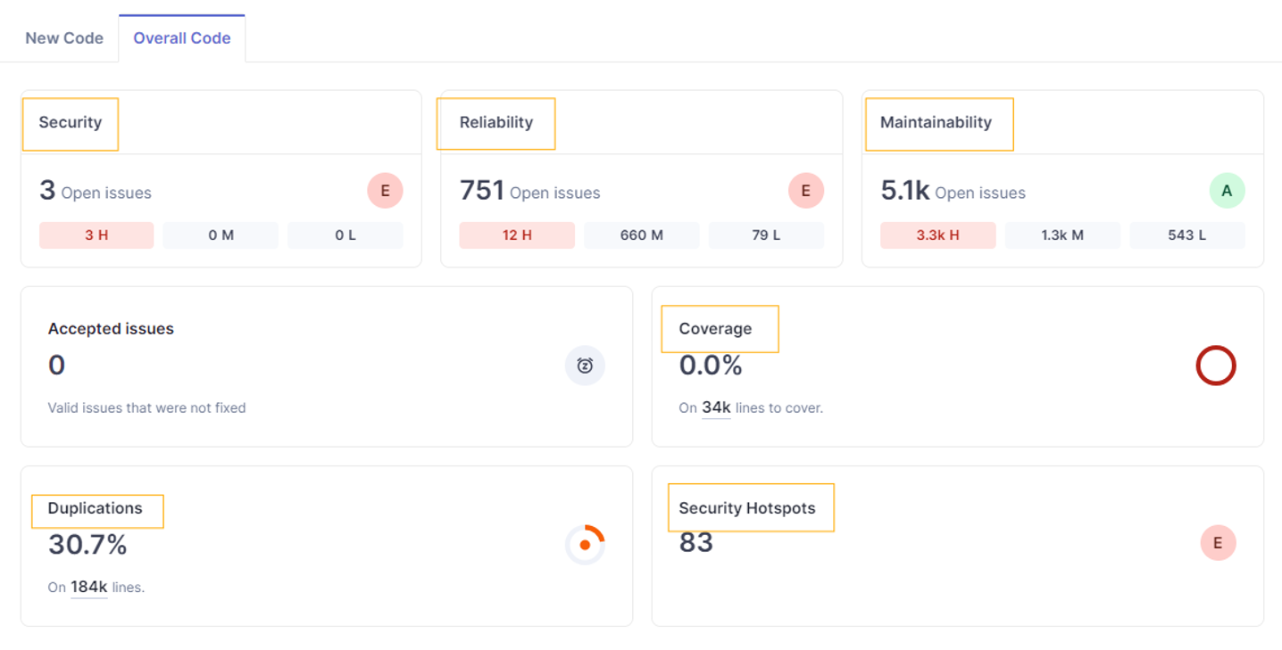Click the orange duplications donut indicator
Viewport: 1282px width, 650px height.
[585, 545]
